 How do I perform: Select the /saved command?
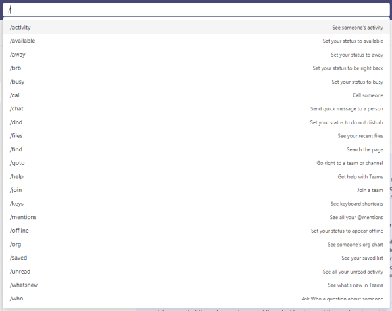[196, 258]
